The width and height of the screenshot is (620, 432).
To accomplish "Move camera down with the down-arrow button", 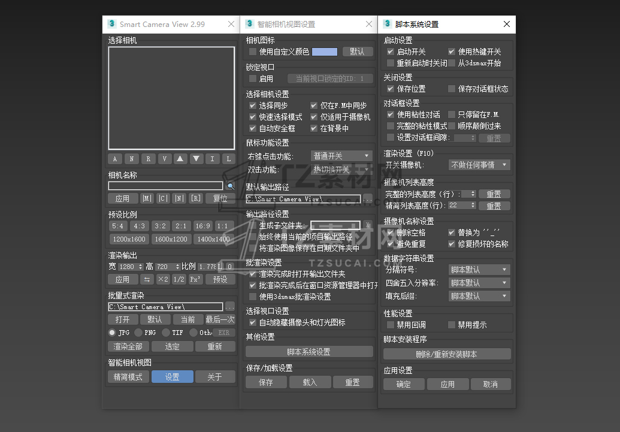I will 196,159.
